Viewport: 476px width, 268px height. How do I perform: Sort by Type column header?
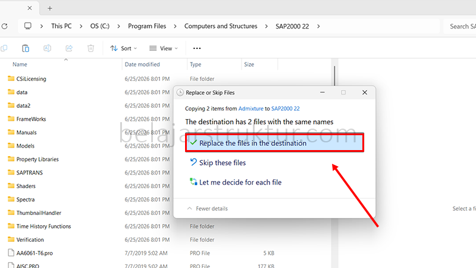click(x=196, y=64)
